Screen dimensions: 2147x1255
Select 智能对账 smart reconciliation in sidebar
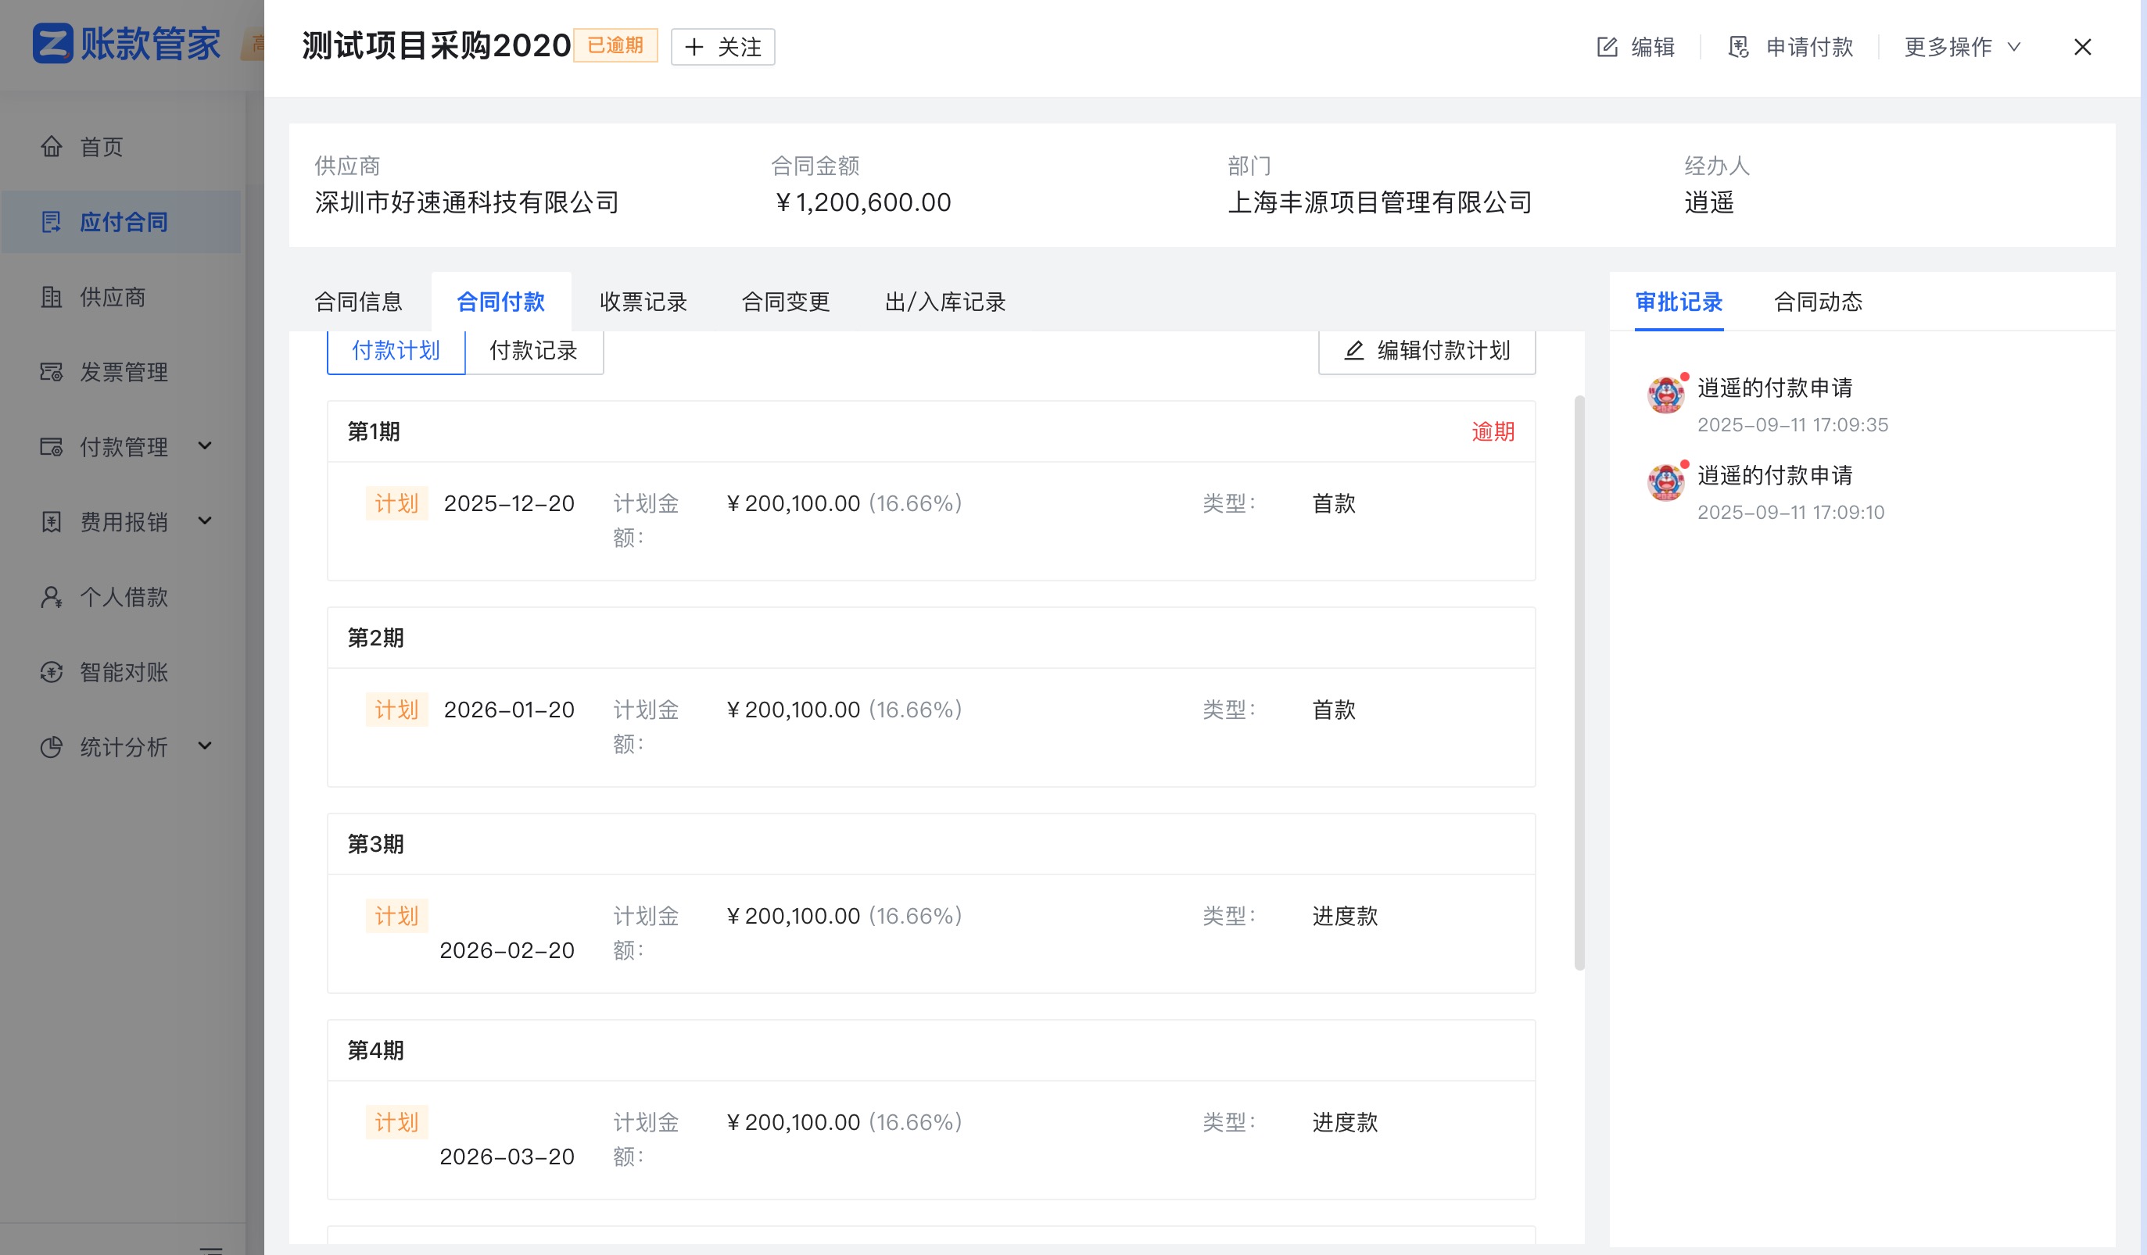click(51, 672)
